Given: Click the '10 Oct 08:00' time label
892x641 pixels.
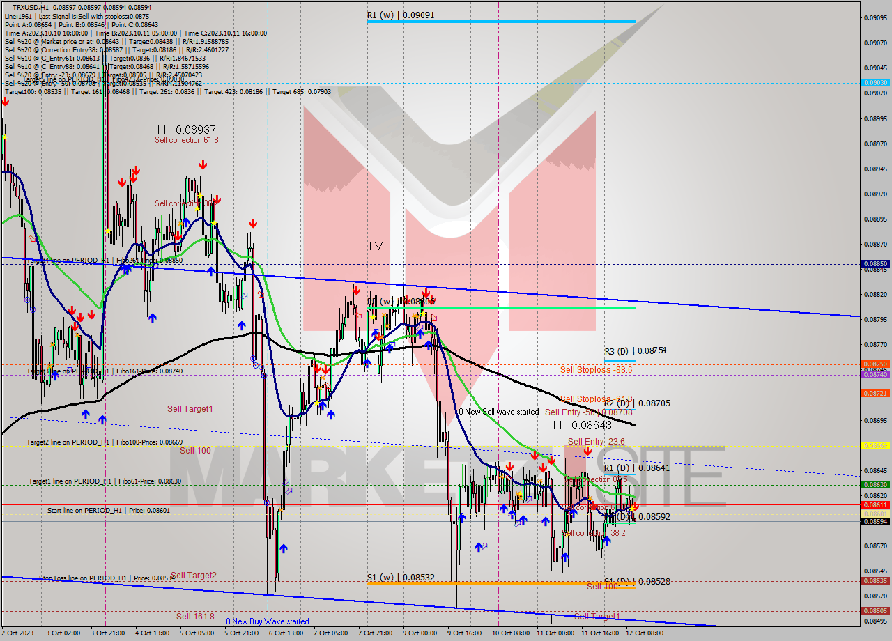Looking at the screenshot, I should (x=509, y=633).
